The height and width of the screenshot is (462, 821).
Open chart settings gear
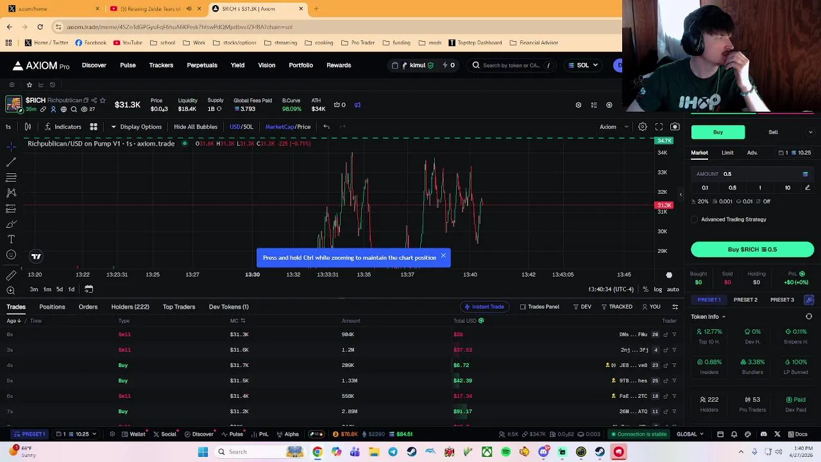642,126
